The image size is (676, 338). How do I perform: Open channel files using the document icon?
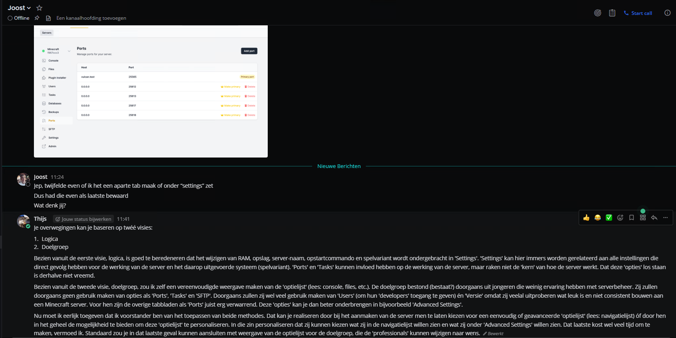pyautogui.click(x=48, y=18)
